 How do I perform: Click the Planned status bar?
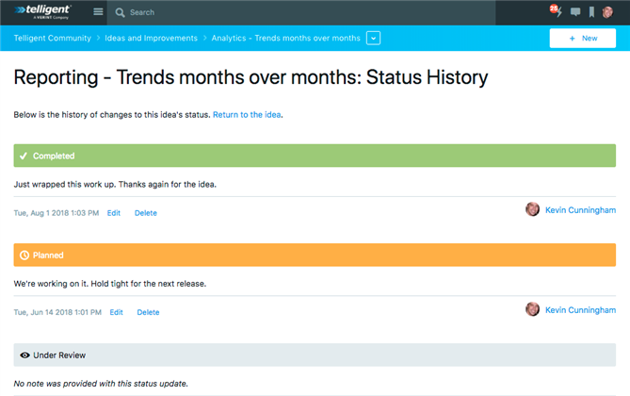315,255
